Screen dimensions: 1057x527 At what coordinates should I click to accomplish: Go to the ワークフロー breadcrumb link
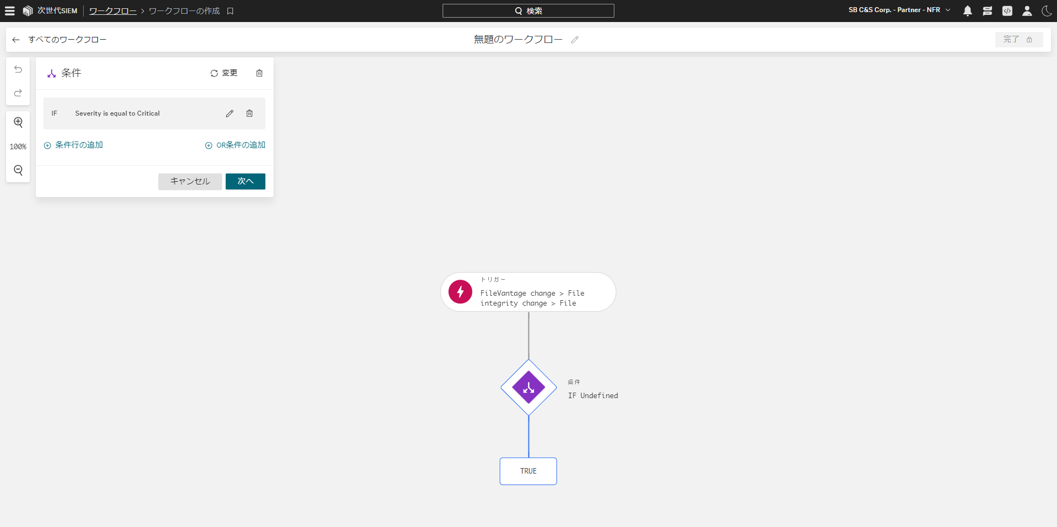pos(113,11)
